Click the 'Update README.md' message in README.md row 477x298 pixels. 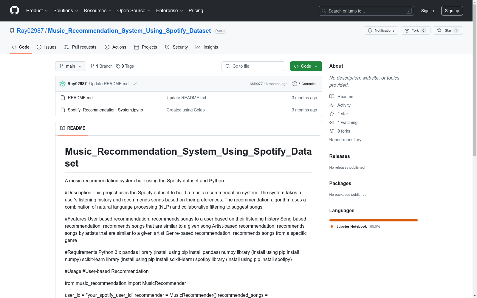click(186, 98)
